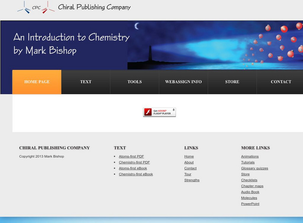Viewport: 303px width, 223px height.
Task: Click the Audio Book link
Action: point(250,192)
